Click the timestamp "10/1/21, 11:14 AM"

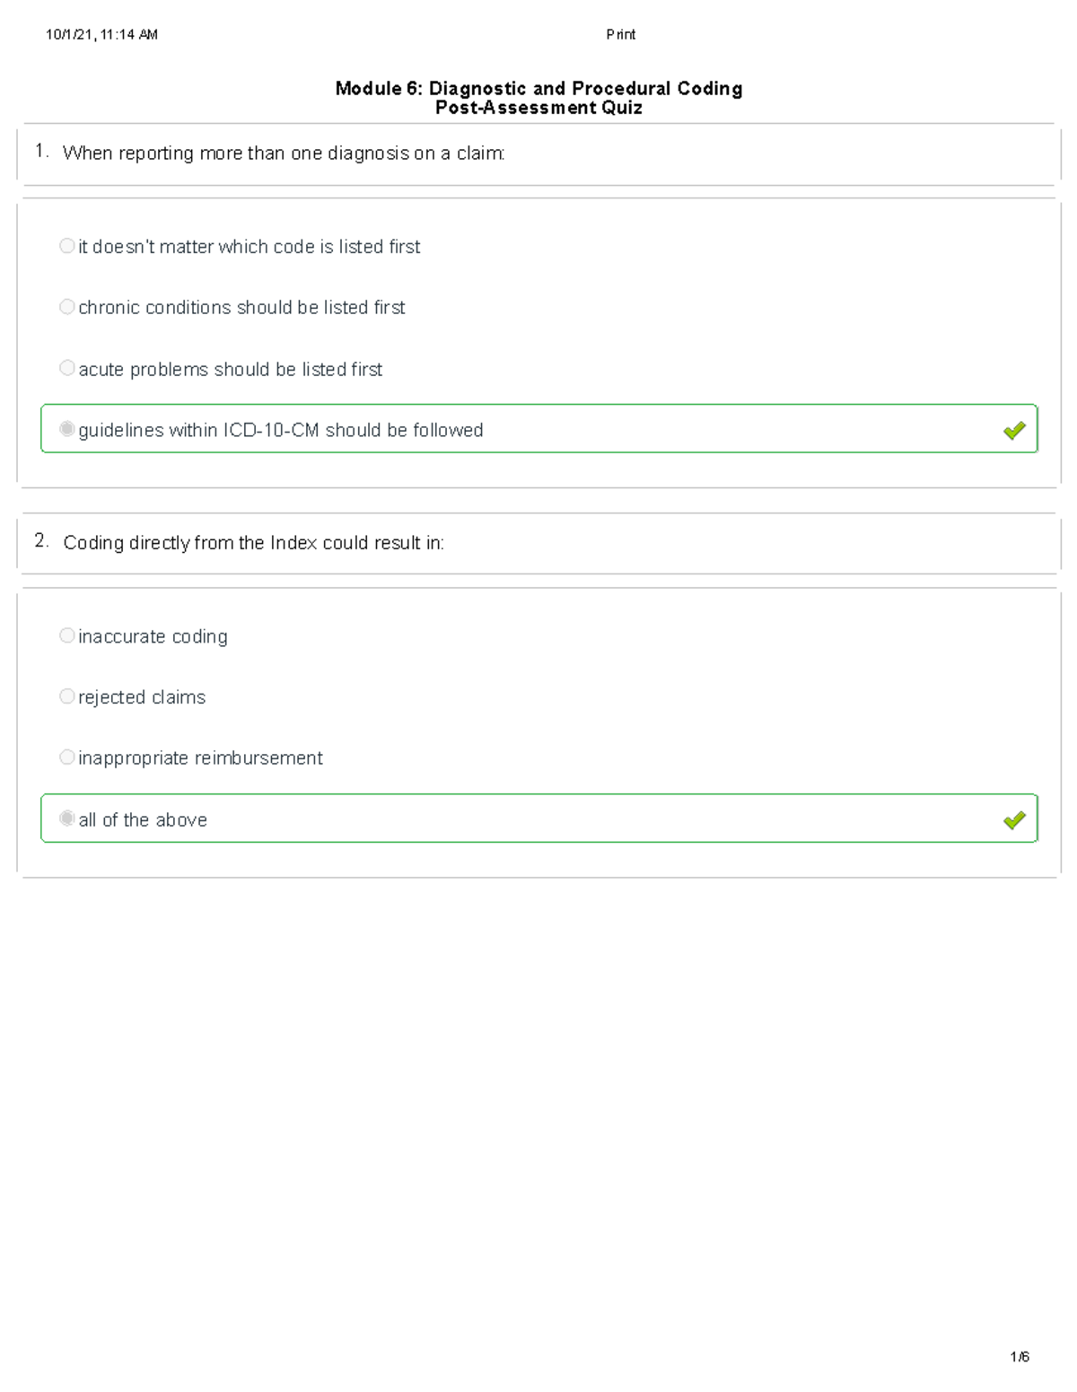click(101, 34)
